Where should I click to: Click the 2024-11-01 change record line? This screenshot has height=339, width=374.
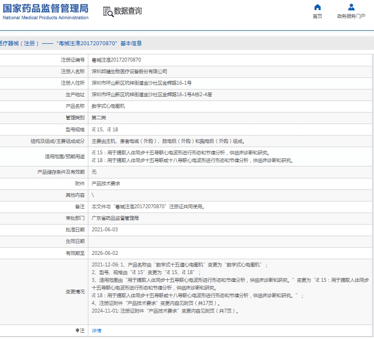click(x=165, y=311)
